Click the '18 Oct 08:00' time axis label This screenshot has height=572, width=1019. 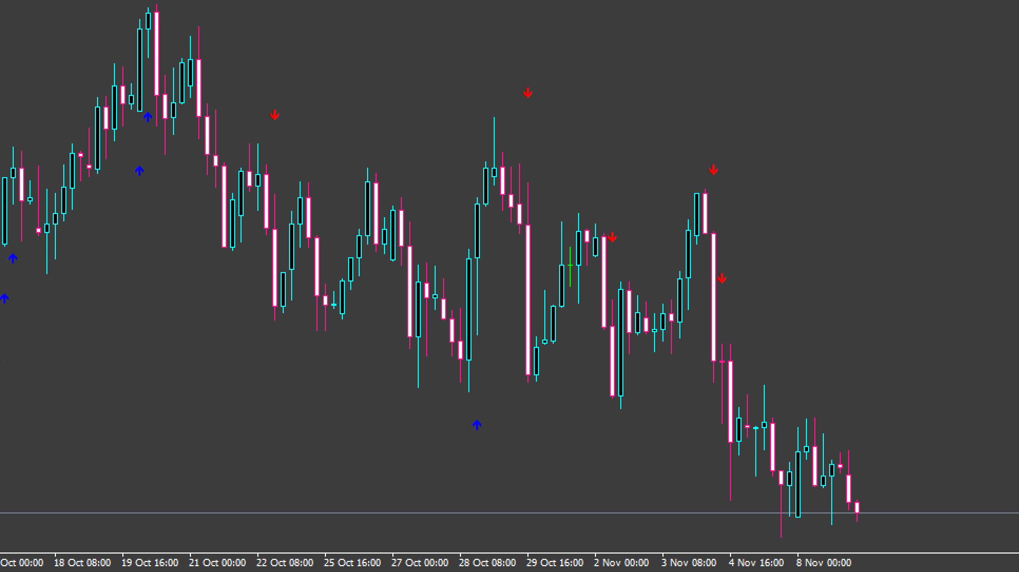(83, 563)
